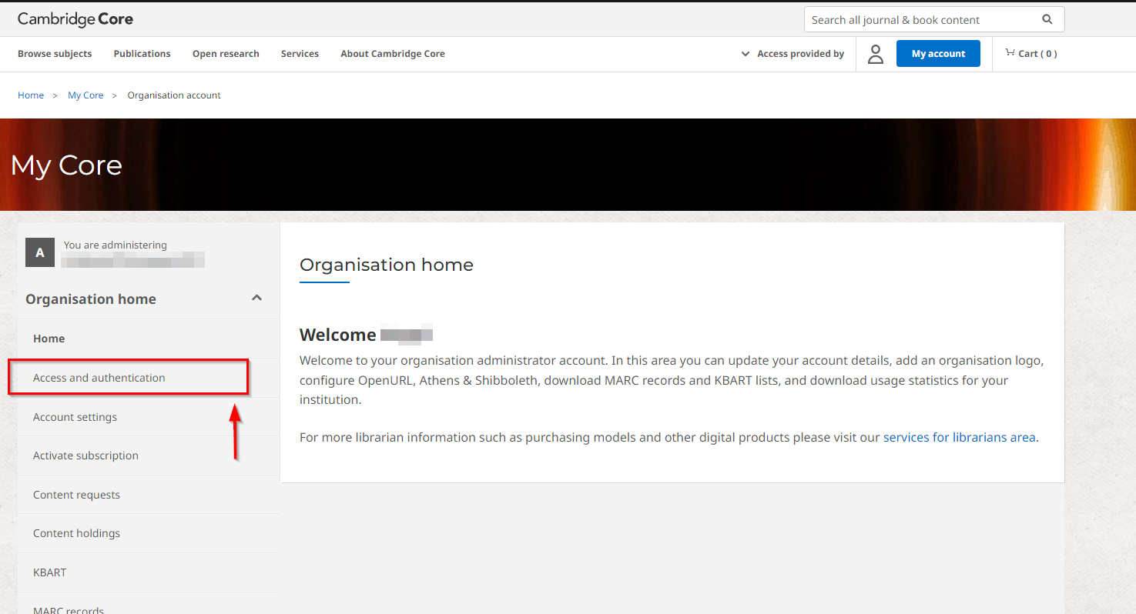Follow the services for librarians link
This screenshot has width=1136, height=614.
(959, 437)
